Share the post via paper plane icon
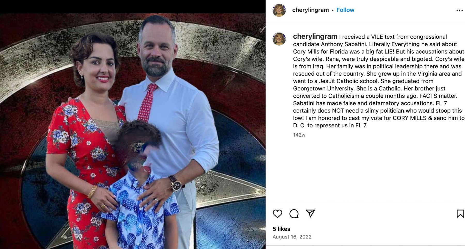The height and width of the screenshot is (249, 465). click(310, 213)
